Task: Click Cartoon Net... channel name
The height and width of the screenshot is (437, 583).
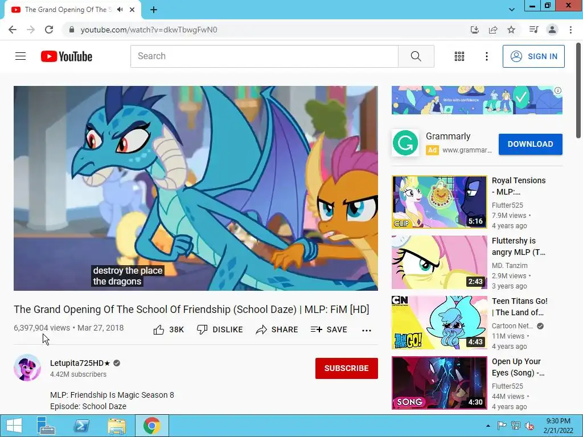Action: pos(512,326)
